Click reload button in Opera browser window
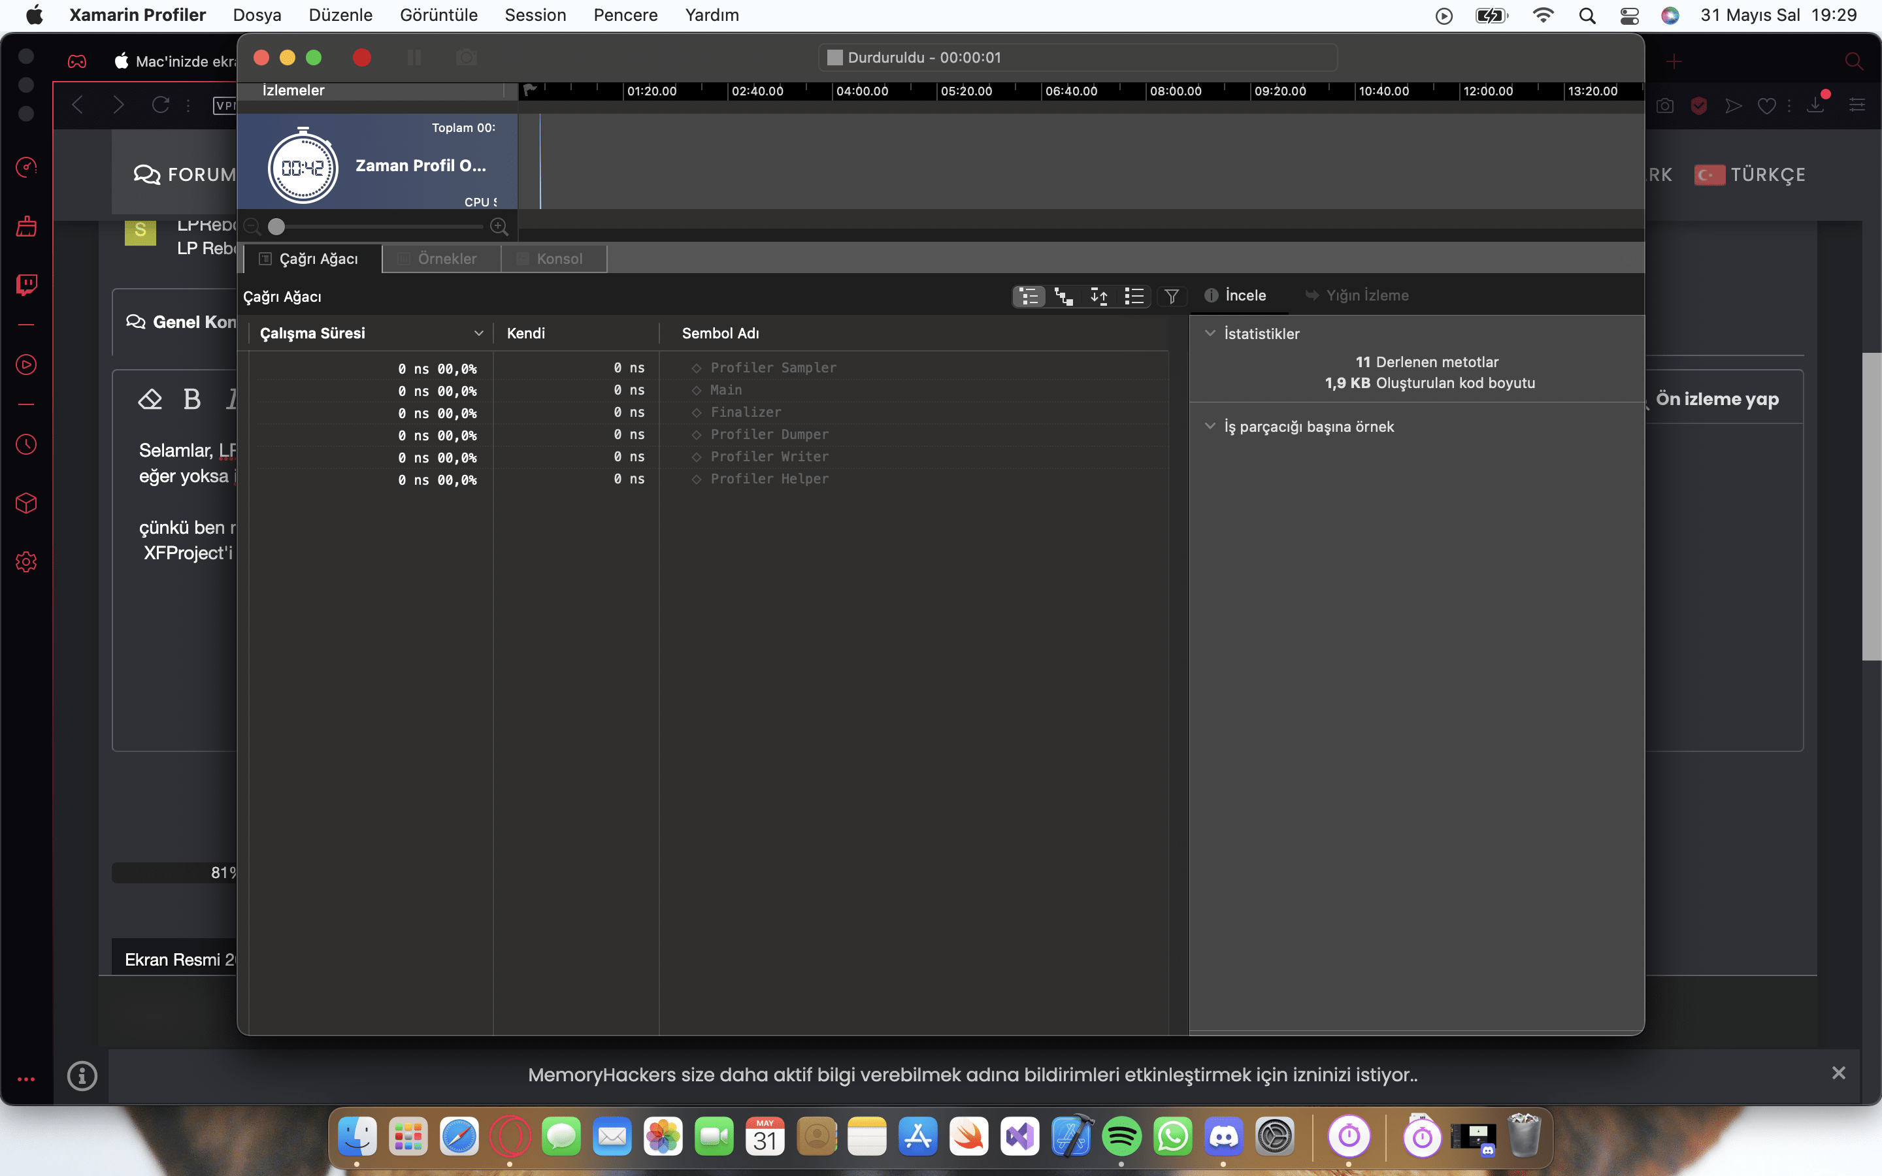 click(x=160, y=105)
